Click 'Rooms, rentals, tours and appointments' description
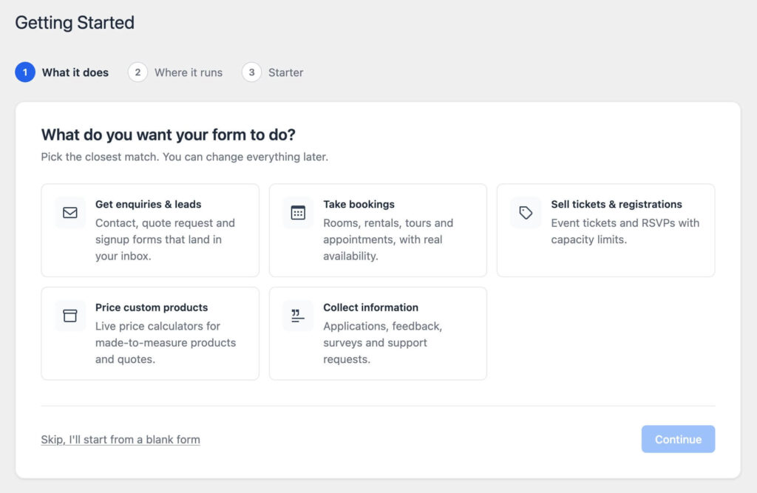This screenshot has width=757, height=493. pos(388,239)
